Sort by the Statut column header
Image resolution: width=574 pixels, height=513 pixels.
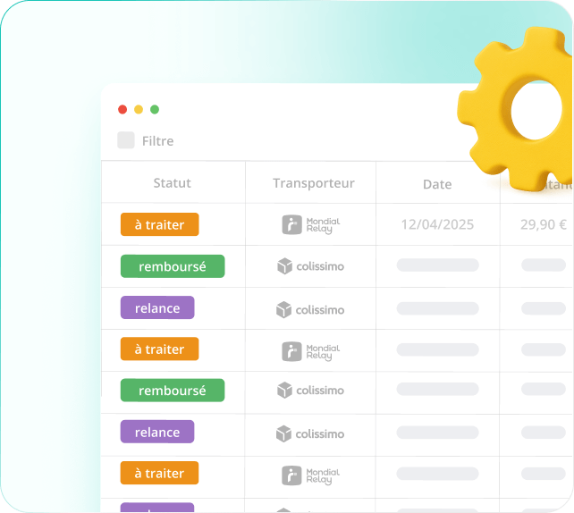point(172,183)
